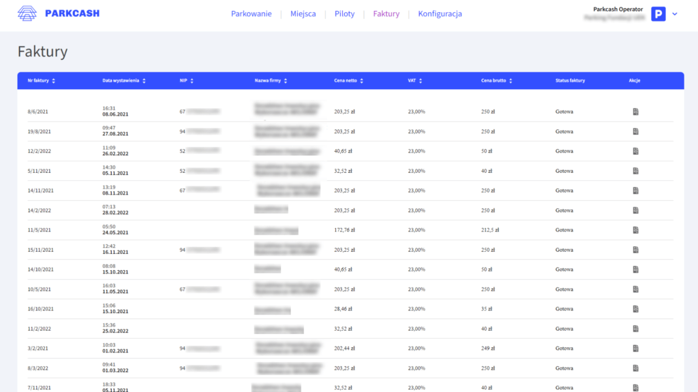Go to the Parkowanie tab
The image size is (698, 392).
(x=251, y=14)
